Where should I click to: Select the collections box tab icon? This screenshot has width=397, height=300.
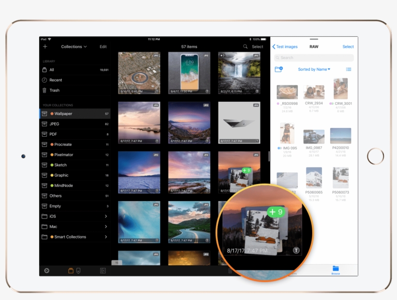(x=71, y=270)
